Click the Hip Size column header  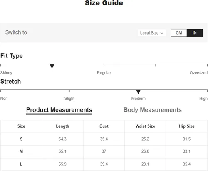(187, 126)
